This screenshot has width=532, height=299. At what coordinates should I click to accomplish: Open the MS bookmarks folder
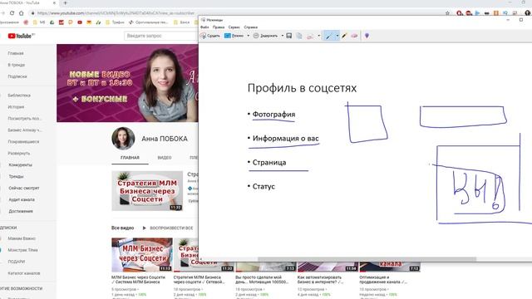39,22
